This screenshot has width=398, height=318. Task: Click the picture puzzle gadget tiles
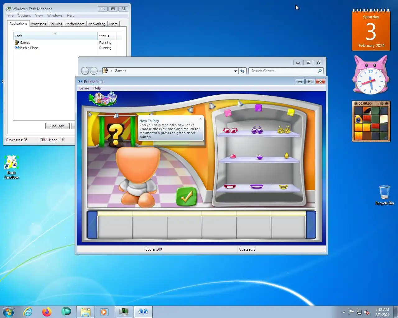coord(371,123)
